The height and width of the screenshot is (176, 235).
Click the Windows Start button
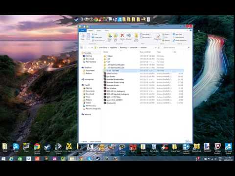3,158
